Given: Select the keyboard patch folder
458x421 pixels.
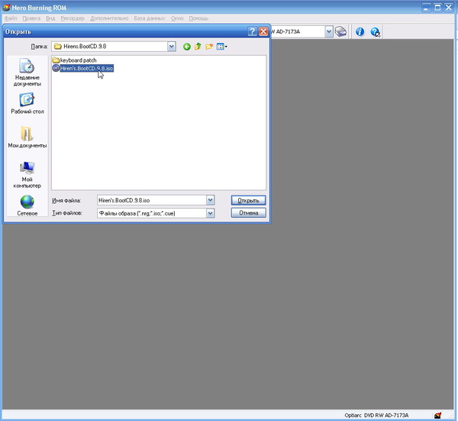Looking at the screenshot, I should click(74, 60).
